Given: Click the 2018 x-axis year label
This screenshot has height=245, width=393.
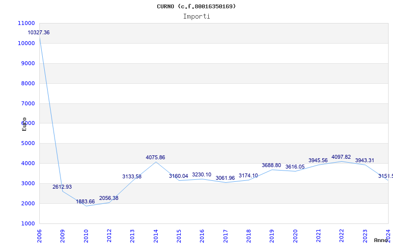Looking at the screenshot, I should (x=249, y=236).
